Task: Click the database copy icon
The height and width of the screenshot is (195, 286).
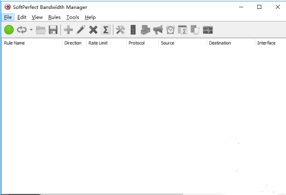Action: [195, 30]
